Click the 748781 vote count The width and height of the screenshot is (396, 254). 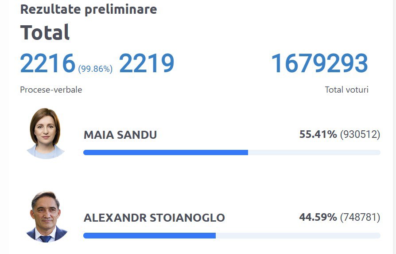click(360, 218)
